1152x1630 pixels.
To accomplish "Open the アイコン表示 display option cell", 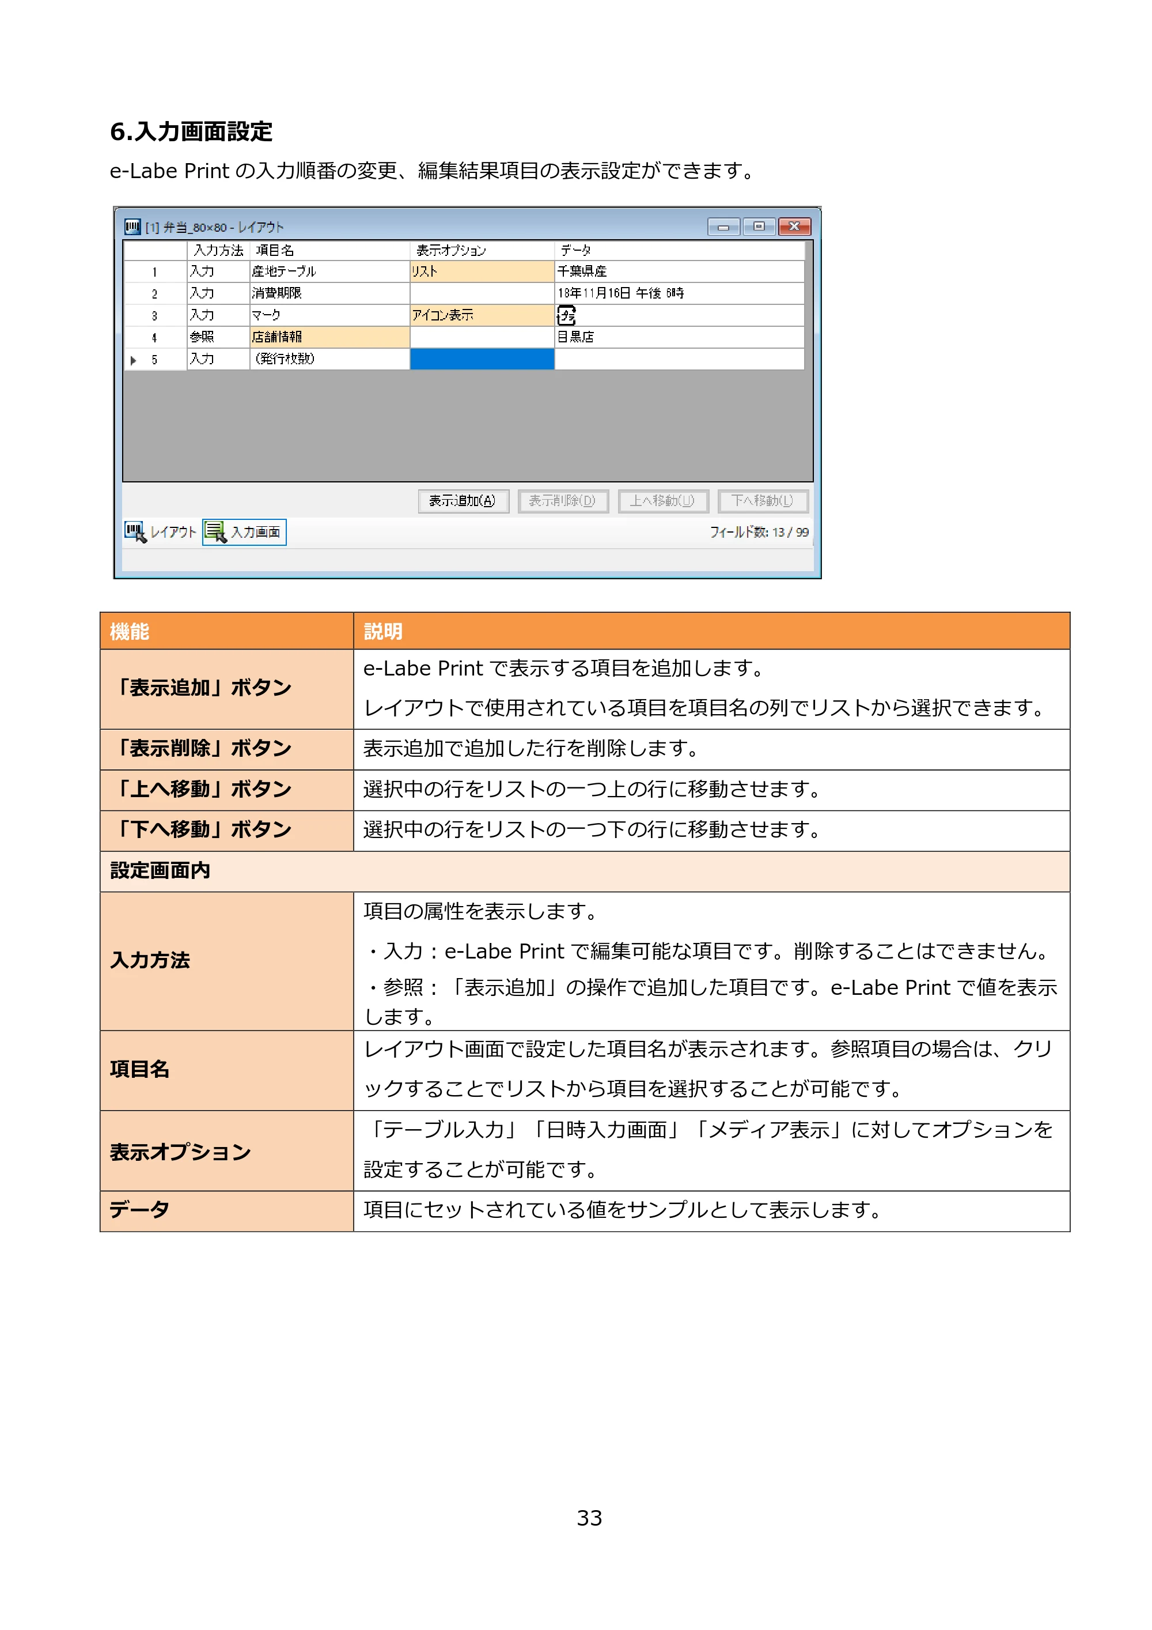I will click(482, 315).
